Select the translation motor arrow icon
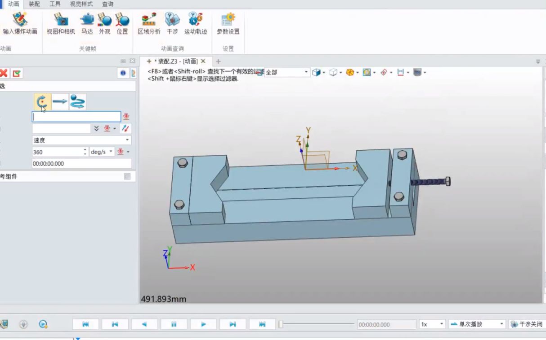 click(59, 101)
